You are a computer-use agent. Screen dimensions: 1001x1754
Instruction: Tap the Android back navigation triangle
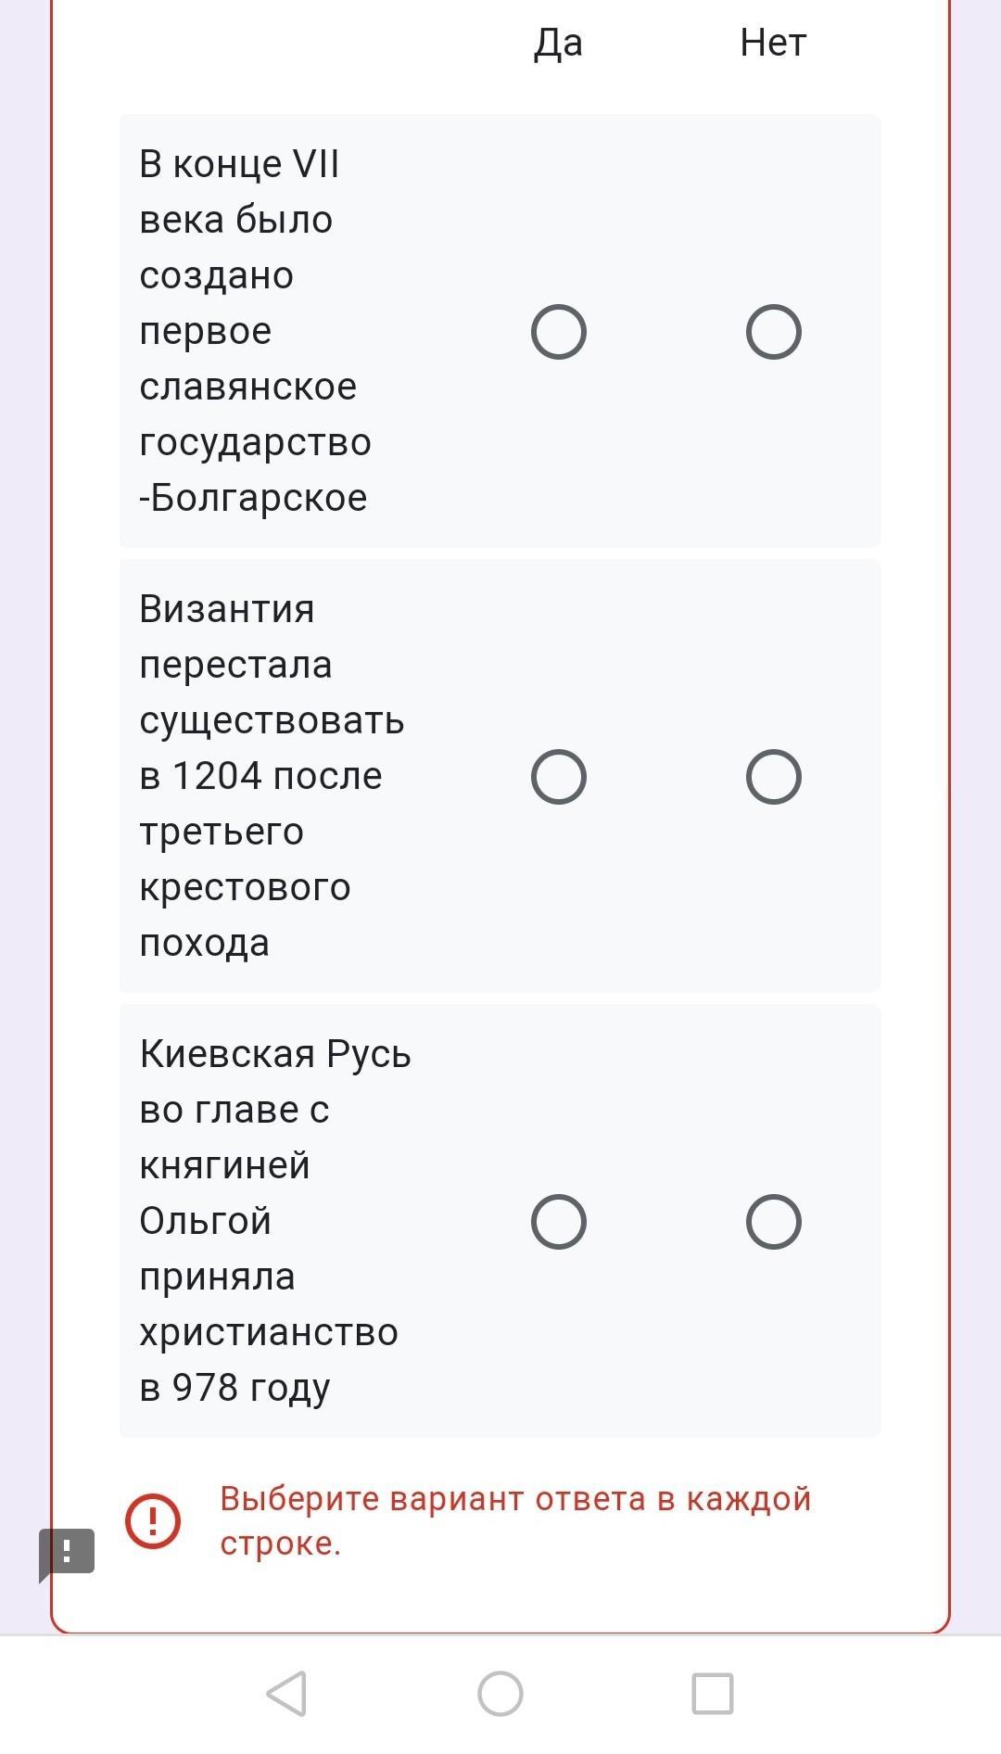click(x=287, y=1694)
